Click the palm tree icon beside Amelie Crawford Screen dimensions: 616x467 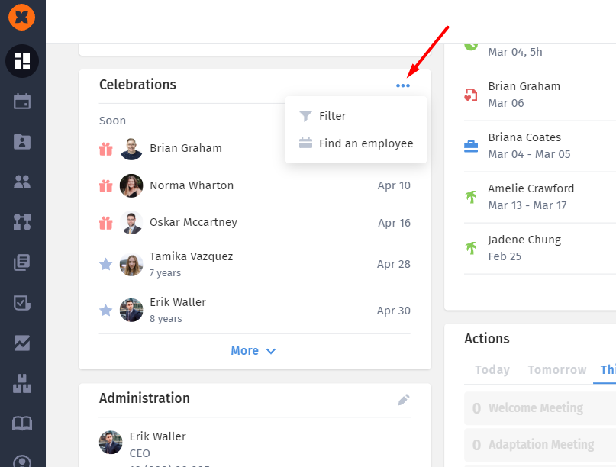(x=471, y=197)
